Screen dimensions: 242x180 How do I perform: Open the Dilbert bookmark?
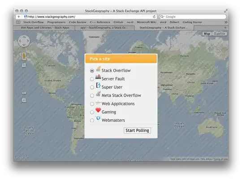click(175, 22)
